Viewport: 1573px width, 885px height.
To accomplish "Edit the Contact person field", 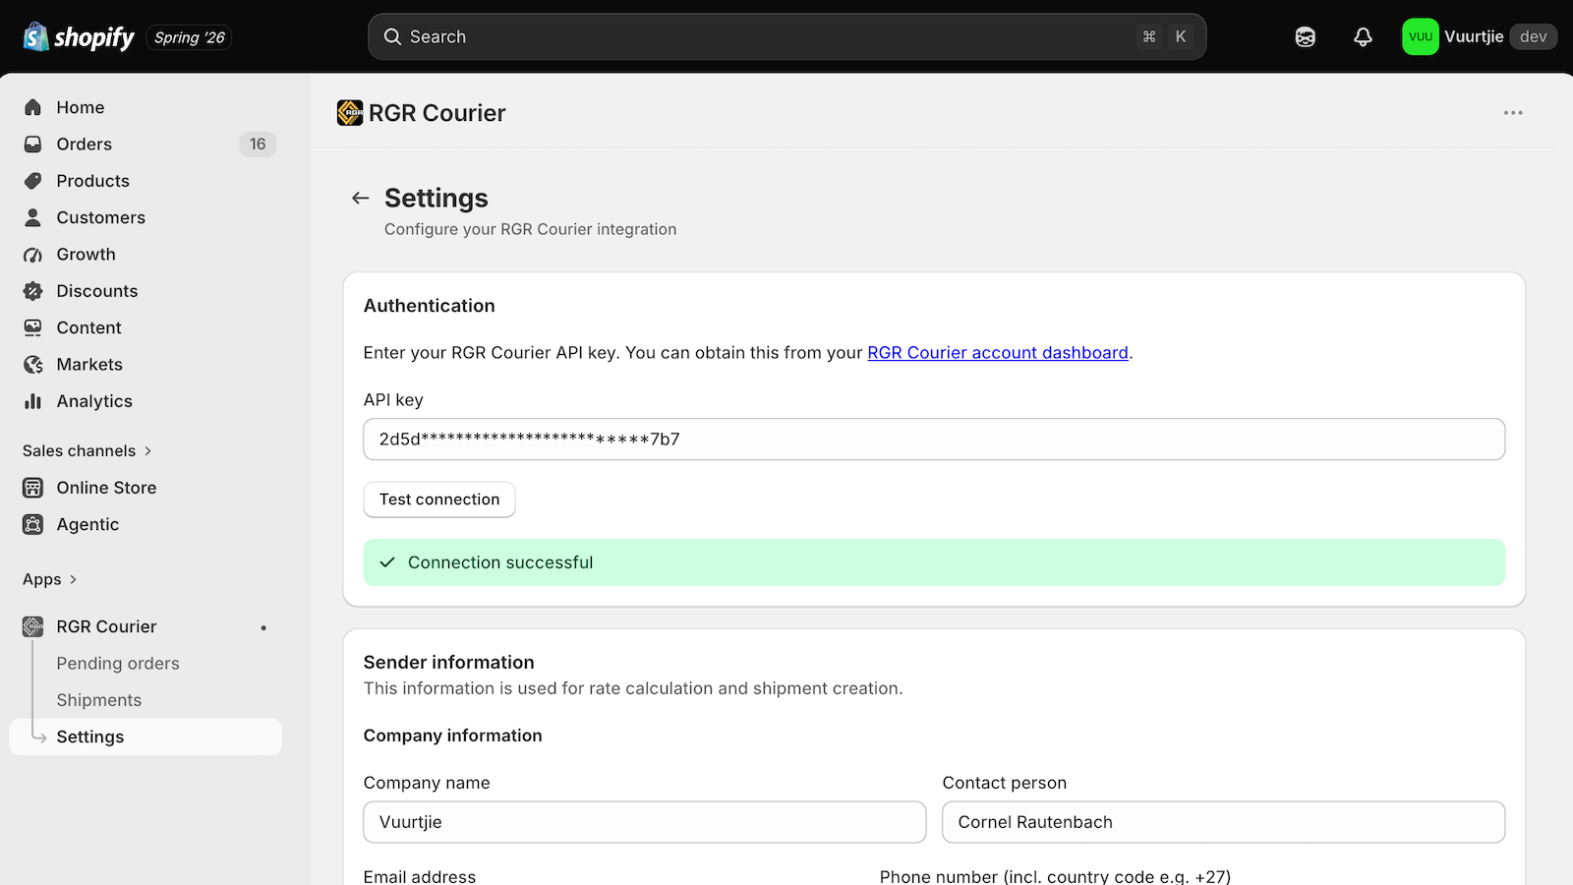I will 1224,822.
